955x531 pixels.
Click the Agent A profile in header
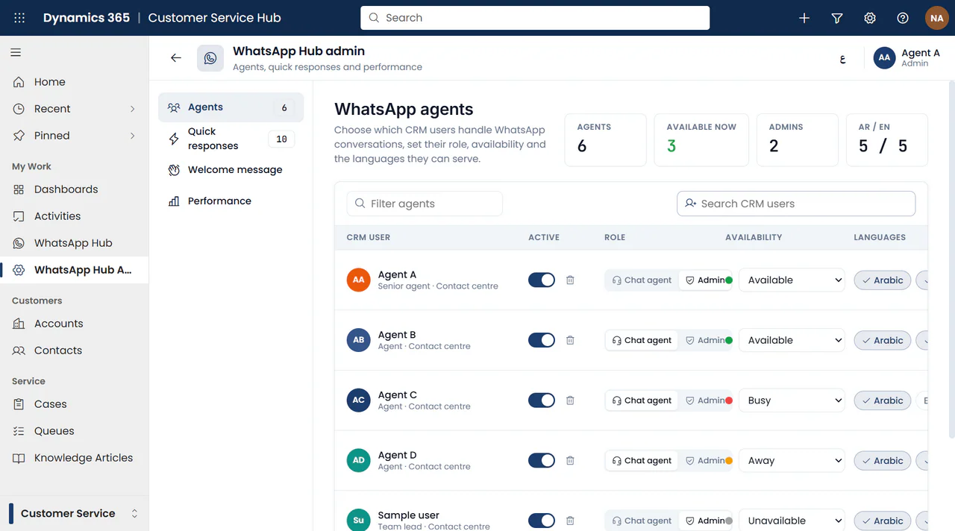click(907, 58)
